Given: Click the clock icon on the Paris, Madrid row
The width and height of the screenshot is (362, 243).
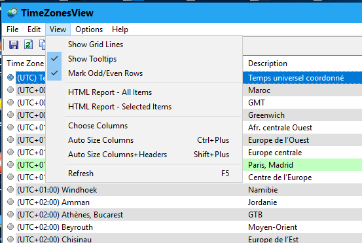Looking at the screenshot, I should [10, 164].
